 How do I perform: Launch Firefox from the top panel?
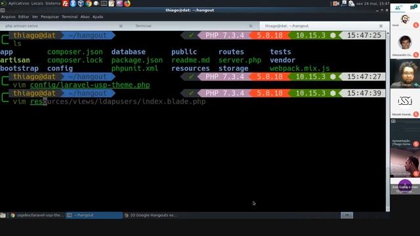pyautogui.click(x=127, y=3)
